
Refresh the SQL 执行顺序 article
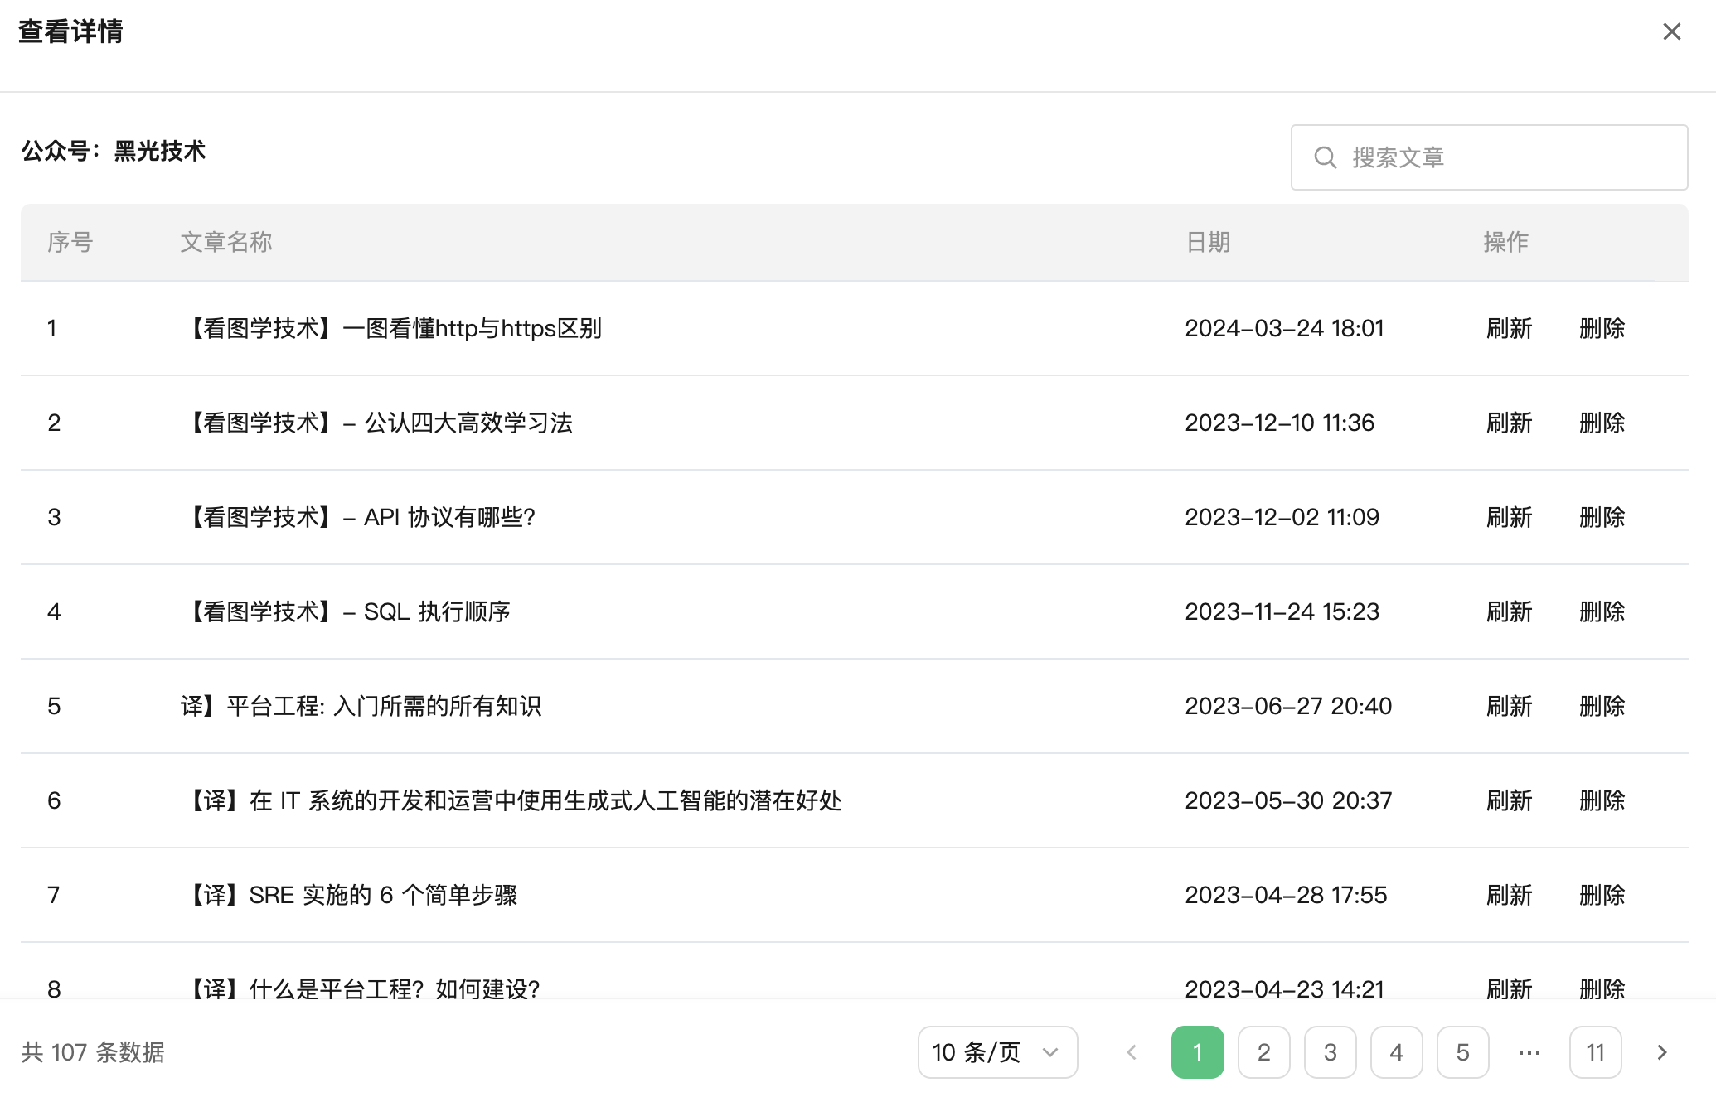coord(1510,611)
